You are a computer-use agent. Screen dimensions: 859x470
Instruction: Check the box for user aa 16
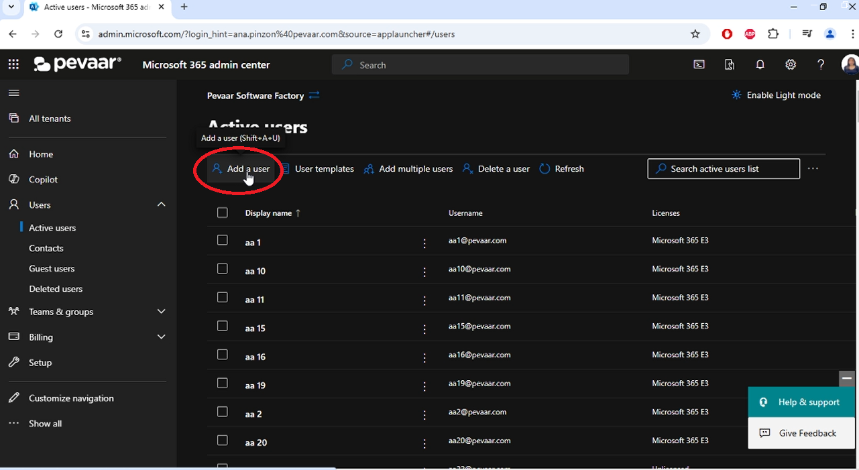click(x=223, y=354)
